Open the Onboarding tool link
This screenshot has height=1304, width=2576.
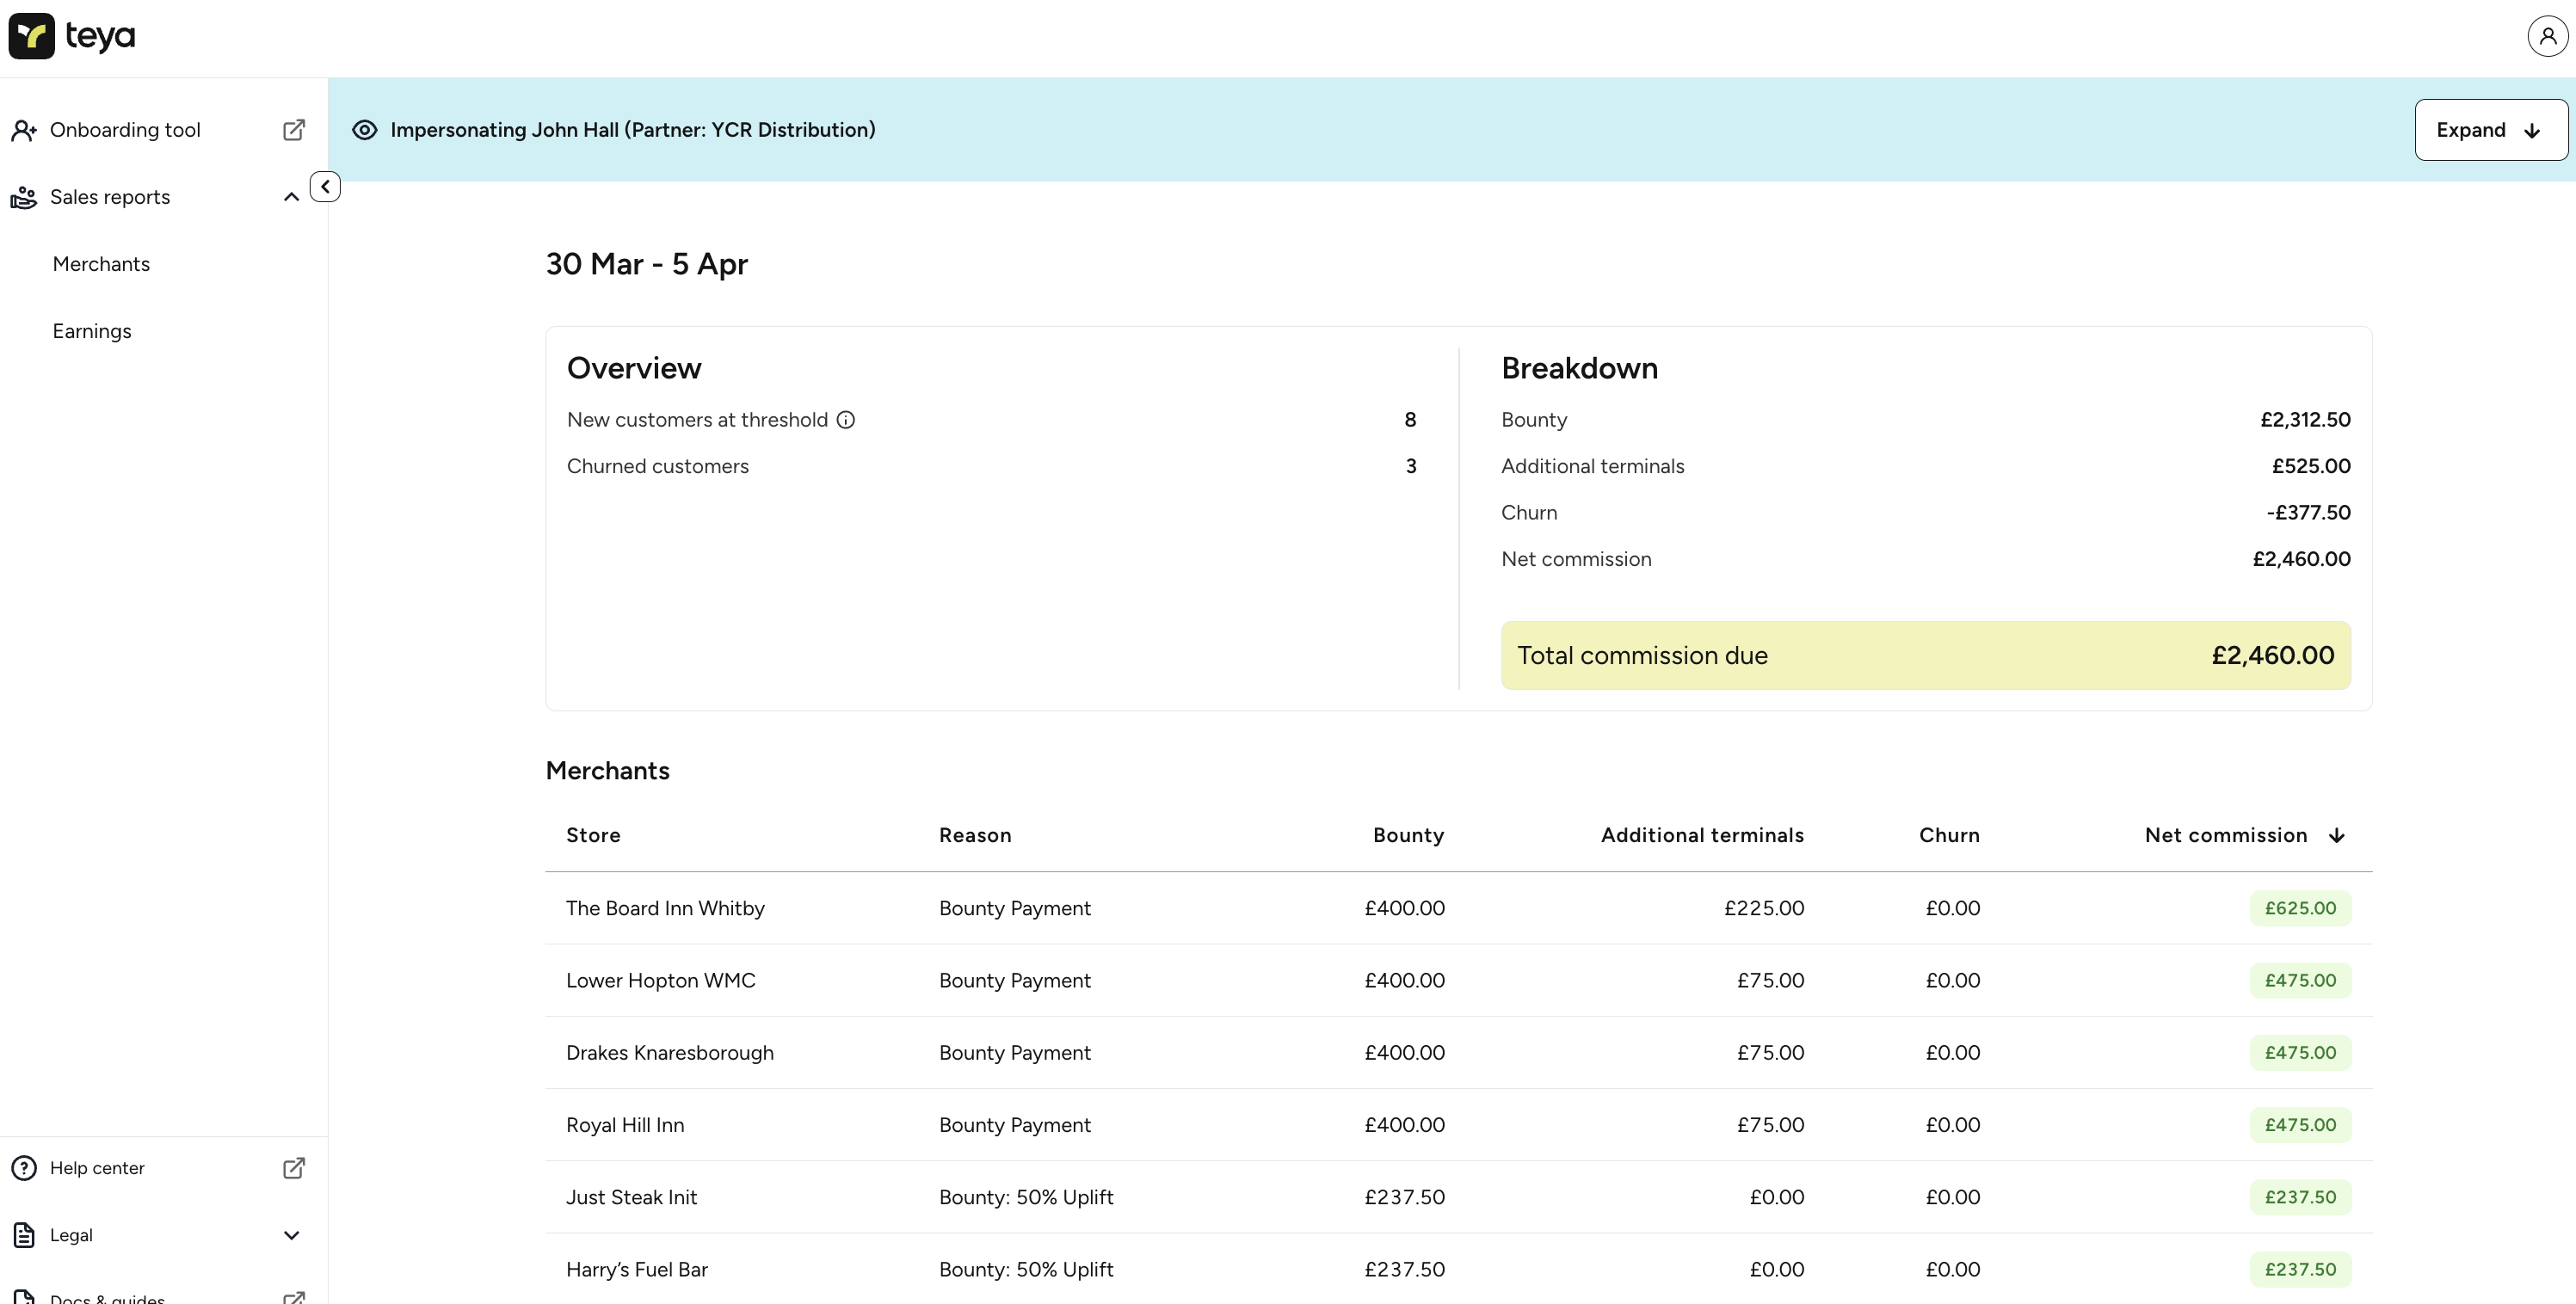coord(125,130)
